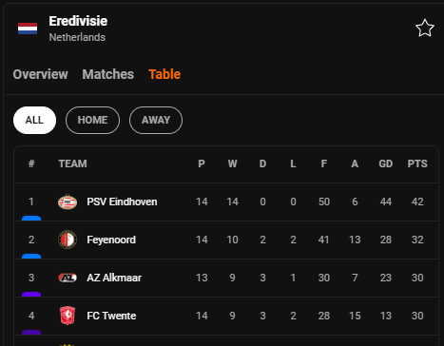The height and width of the screenshot is (346, 444).
Task: Click the FC Twente club crest
Action: click(68, 316)
